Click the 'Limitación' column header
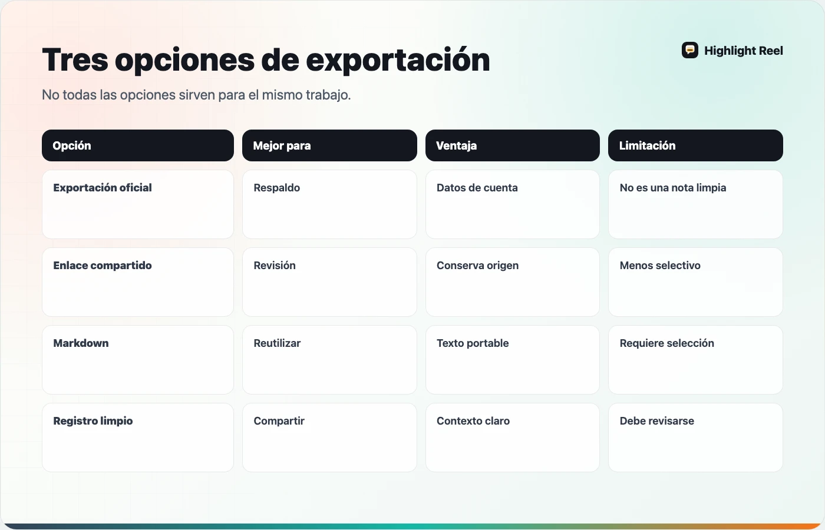Screen dimensions: 825x530 point(695,145)
